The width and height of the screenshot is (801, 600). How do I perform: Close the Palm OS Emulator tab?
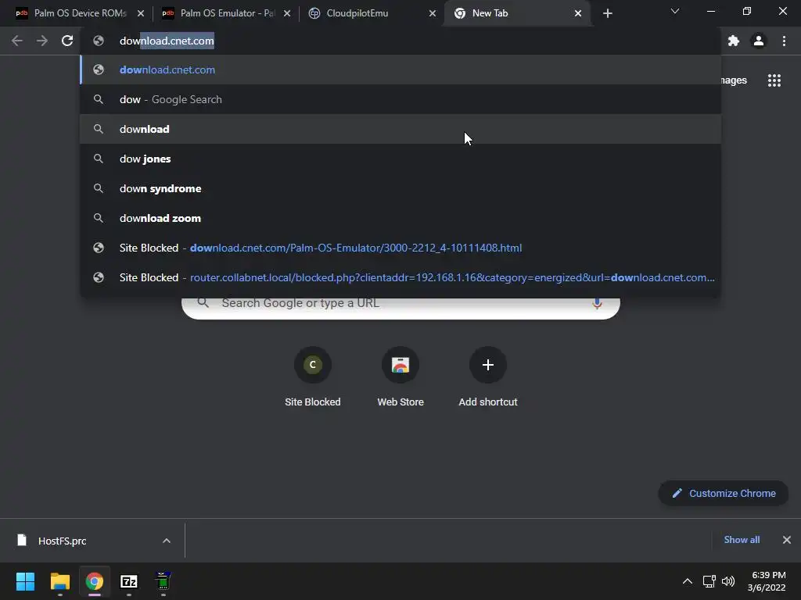tap(287, 13)
